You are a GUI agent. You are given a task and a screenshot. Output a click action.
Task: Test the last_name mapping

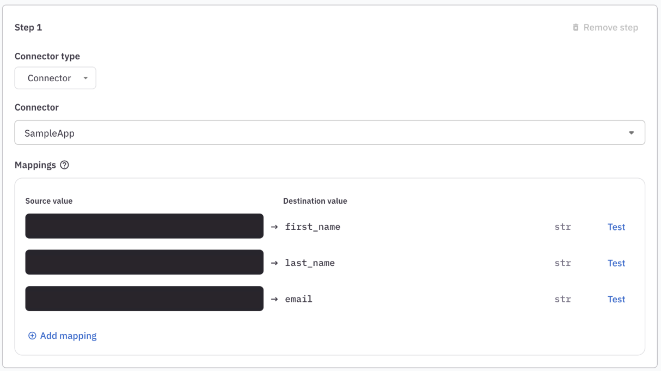[616, 263]
